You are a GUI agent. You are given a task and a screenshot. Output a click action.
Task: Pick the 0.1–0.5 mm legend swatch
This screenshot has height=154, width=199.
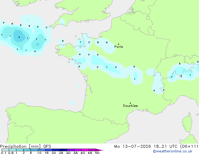(x=5, y=150)
